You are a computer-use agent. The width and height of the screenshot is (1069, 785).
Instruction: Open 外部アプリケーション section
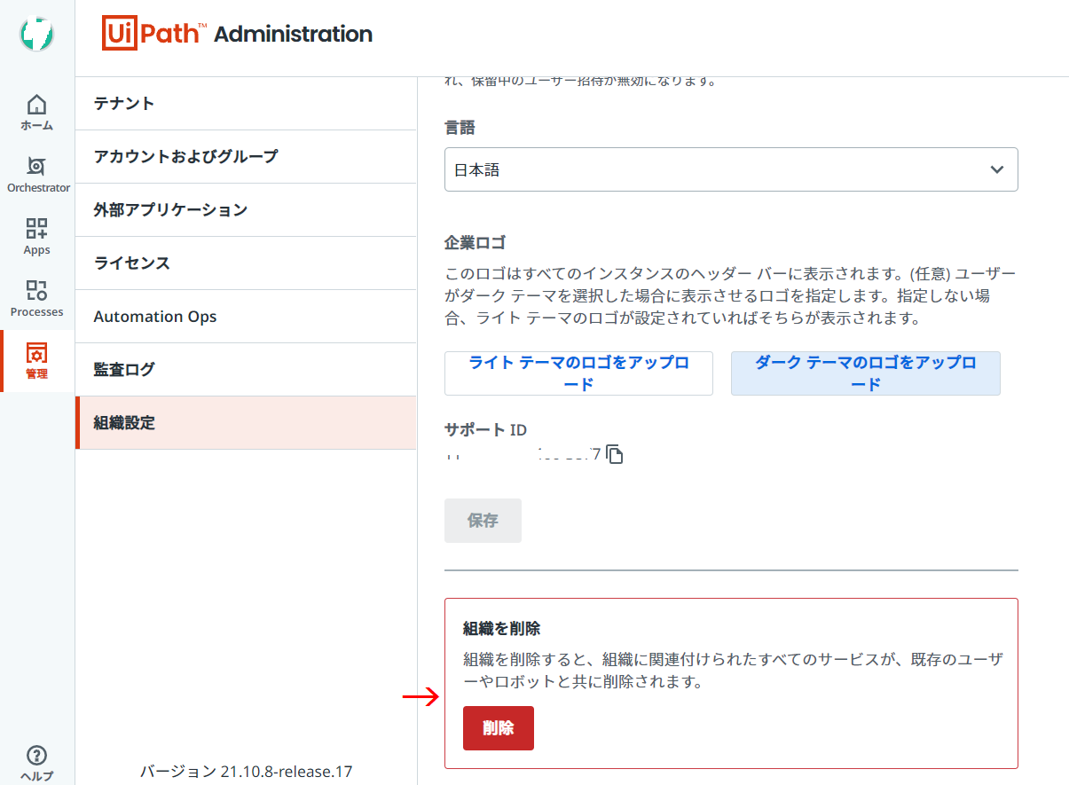[246, 210]
